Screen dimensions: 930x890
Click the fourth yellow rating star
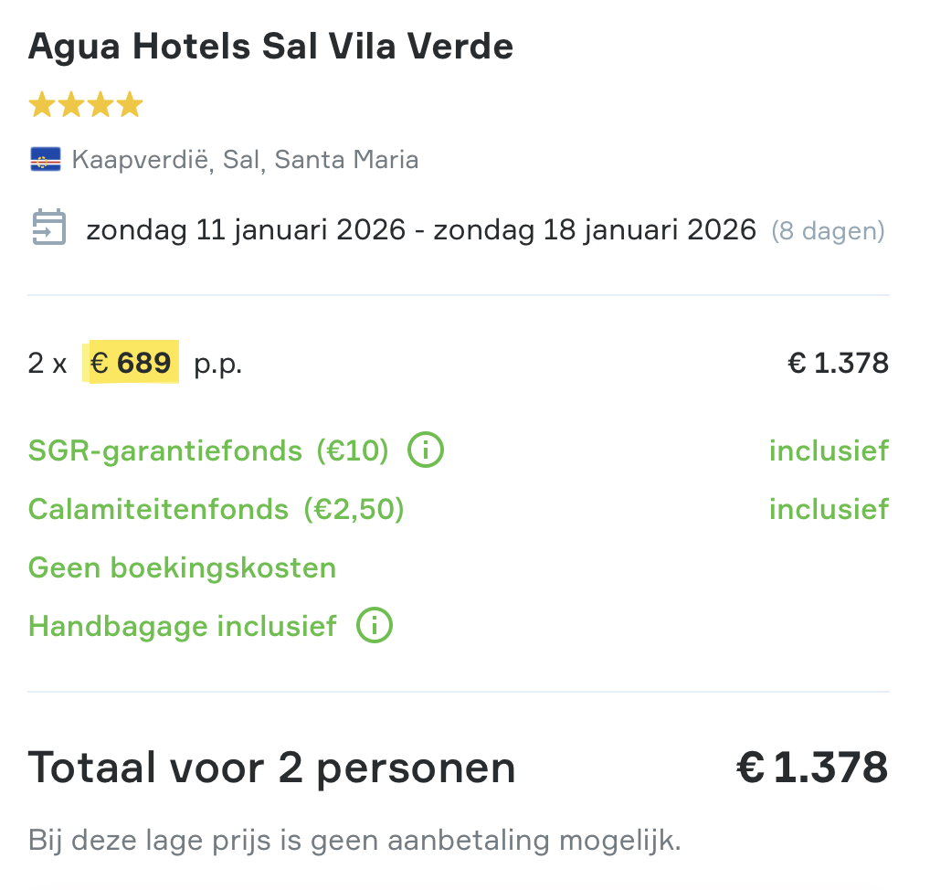pyautogui.click(x=130, y=105)
